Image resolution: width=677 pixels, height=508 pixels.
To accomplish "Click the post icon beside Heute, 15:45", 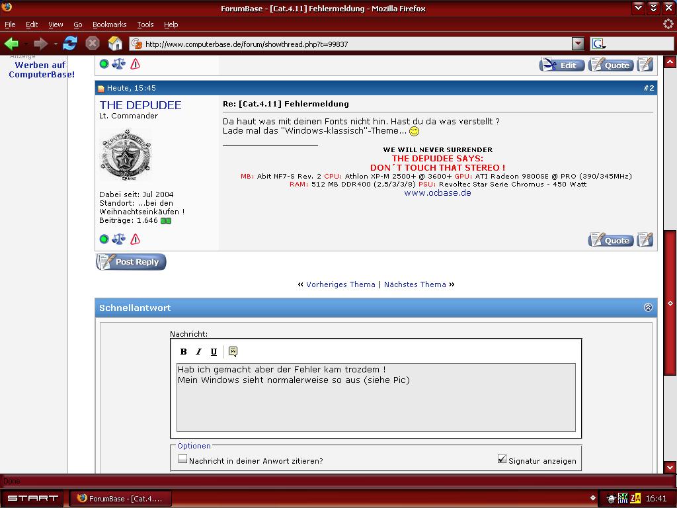I will (101, 89).
